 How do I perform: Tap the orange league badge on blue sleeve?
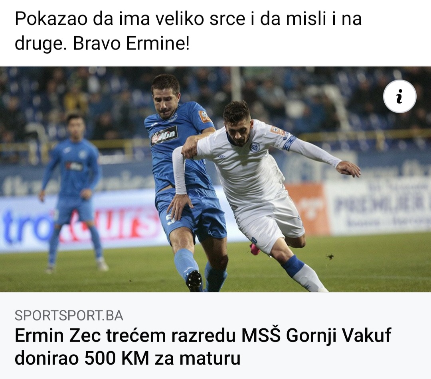204,117
